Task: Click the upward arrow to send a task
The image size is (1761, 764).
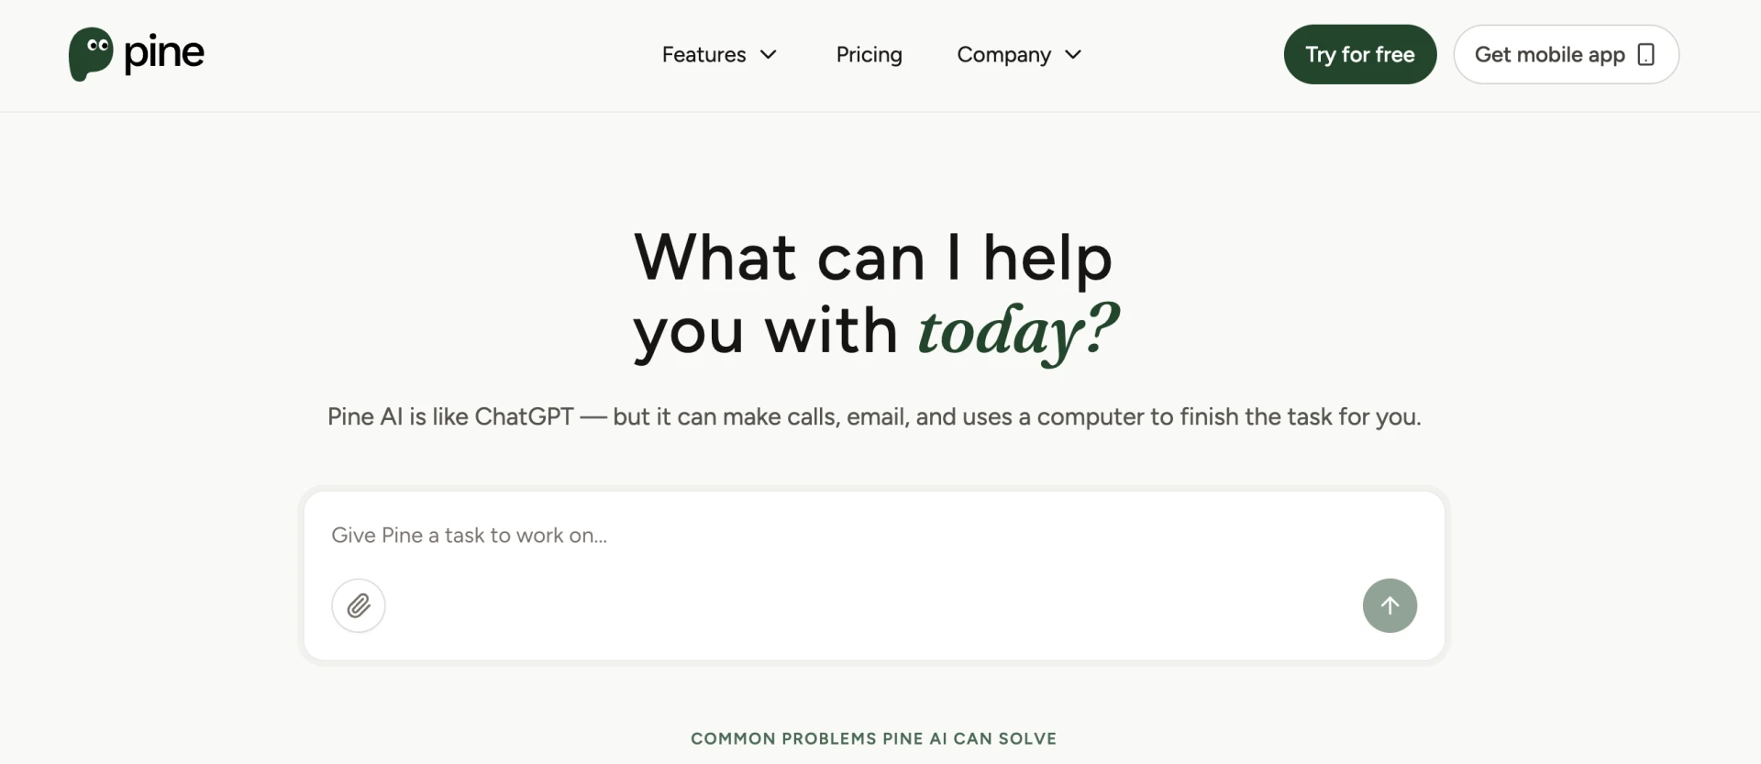Action: (x=1389, y=605)
